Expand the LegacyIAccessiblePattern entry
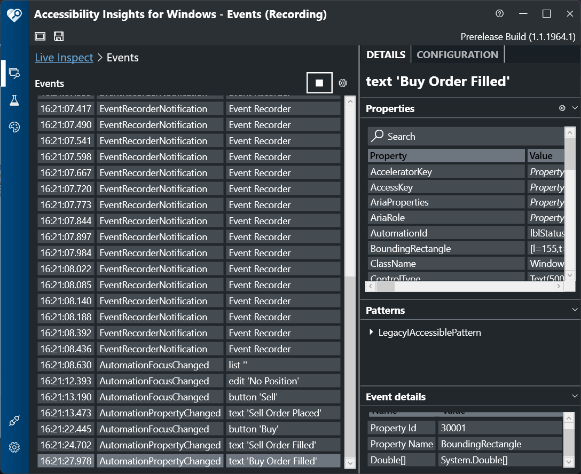 pyautogui.click(x=372, y=332)
